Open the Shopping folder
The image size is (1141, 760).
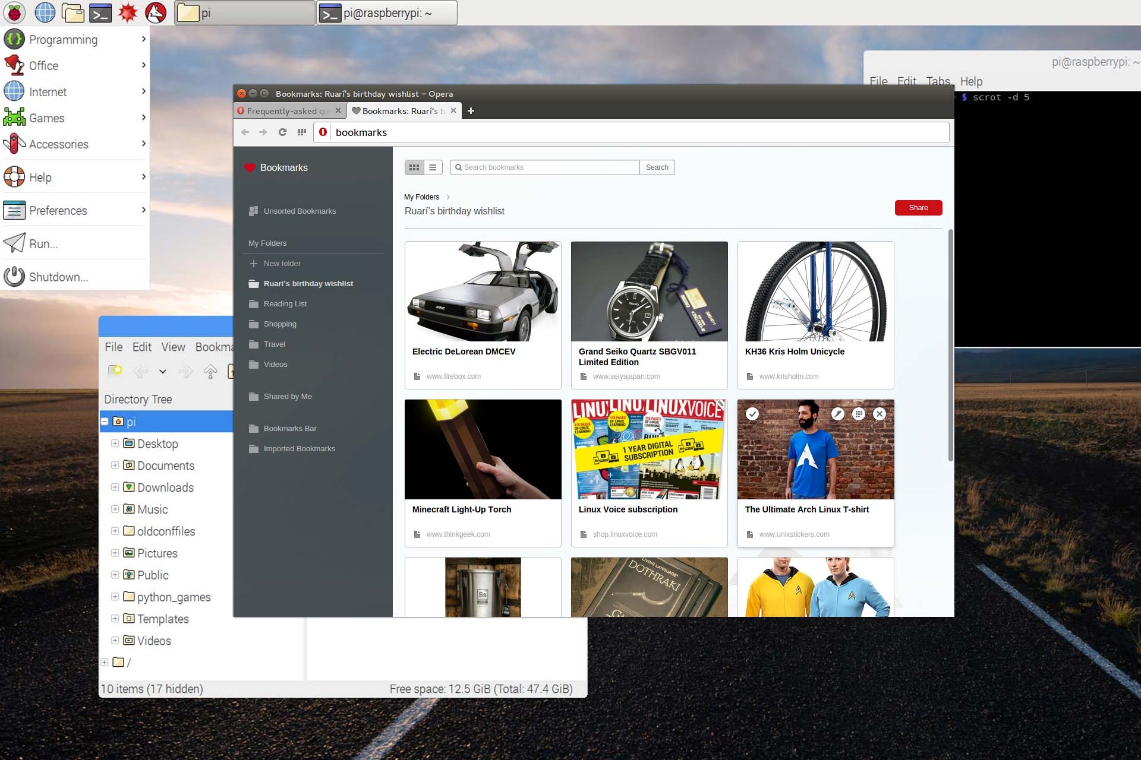click(x=272, y=324)
